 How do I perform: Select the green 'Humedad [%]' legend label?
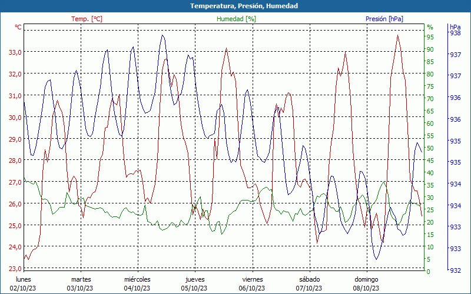point(236,19)
